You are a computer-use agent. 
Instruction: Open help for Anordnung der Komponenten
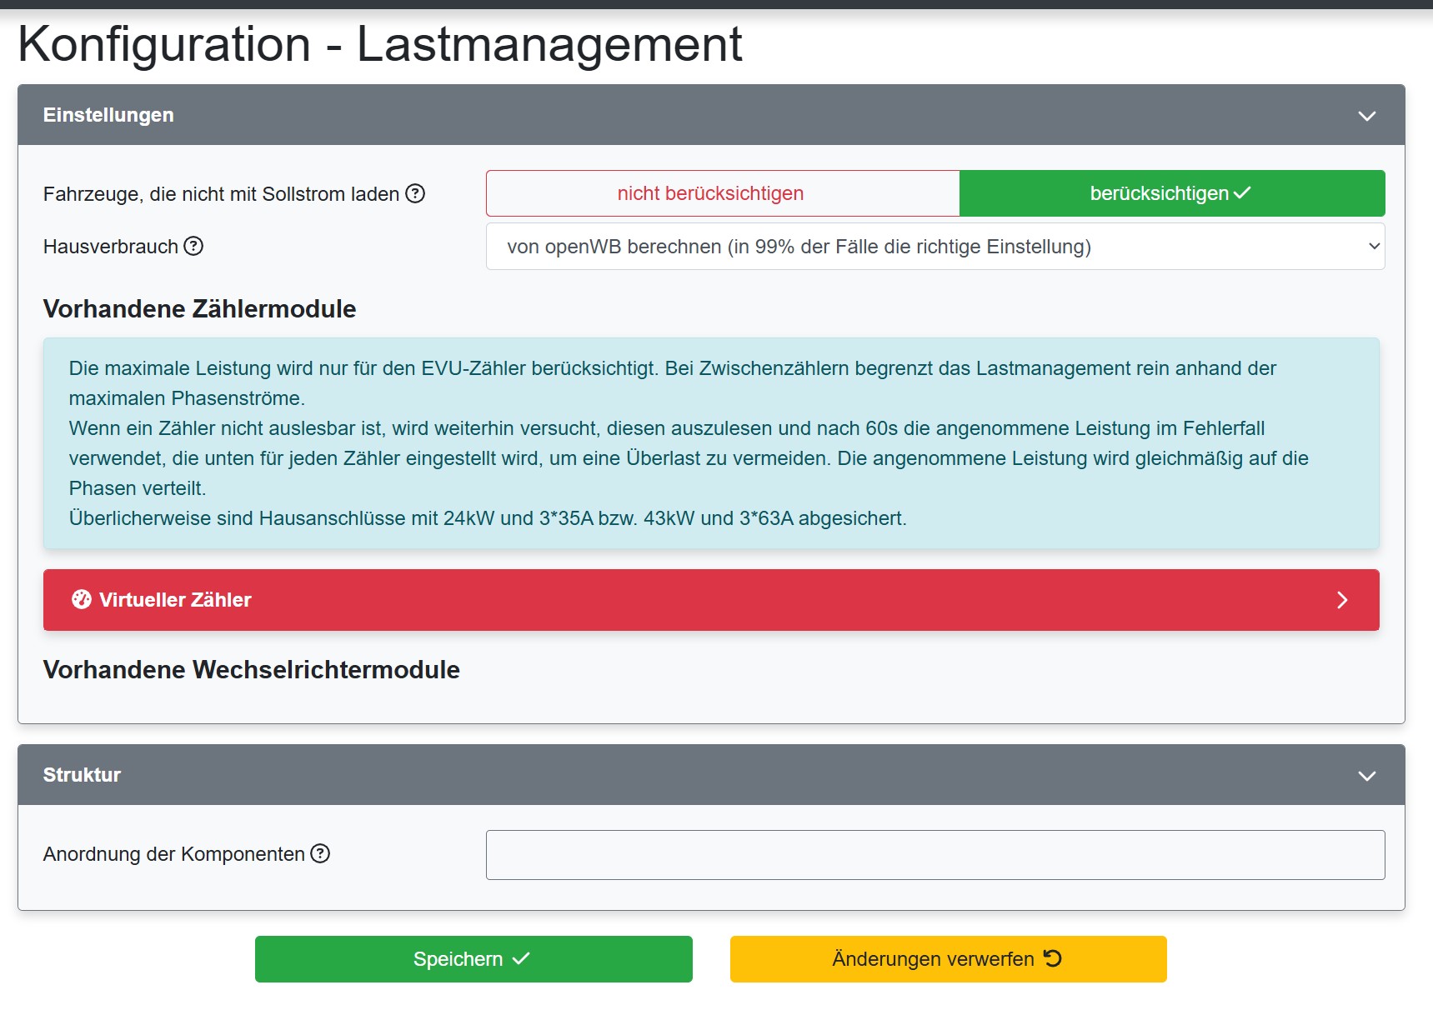[320, 854]
